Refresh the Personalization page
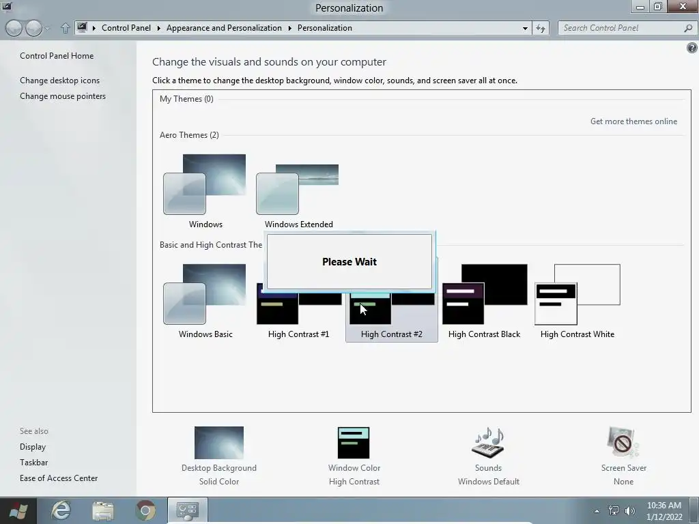Screen dimensions: 699x524 click(x=541, y=28)
